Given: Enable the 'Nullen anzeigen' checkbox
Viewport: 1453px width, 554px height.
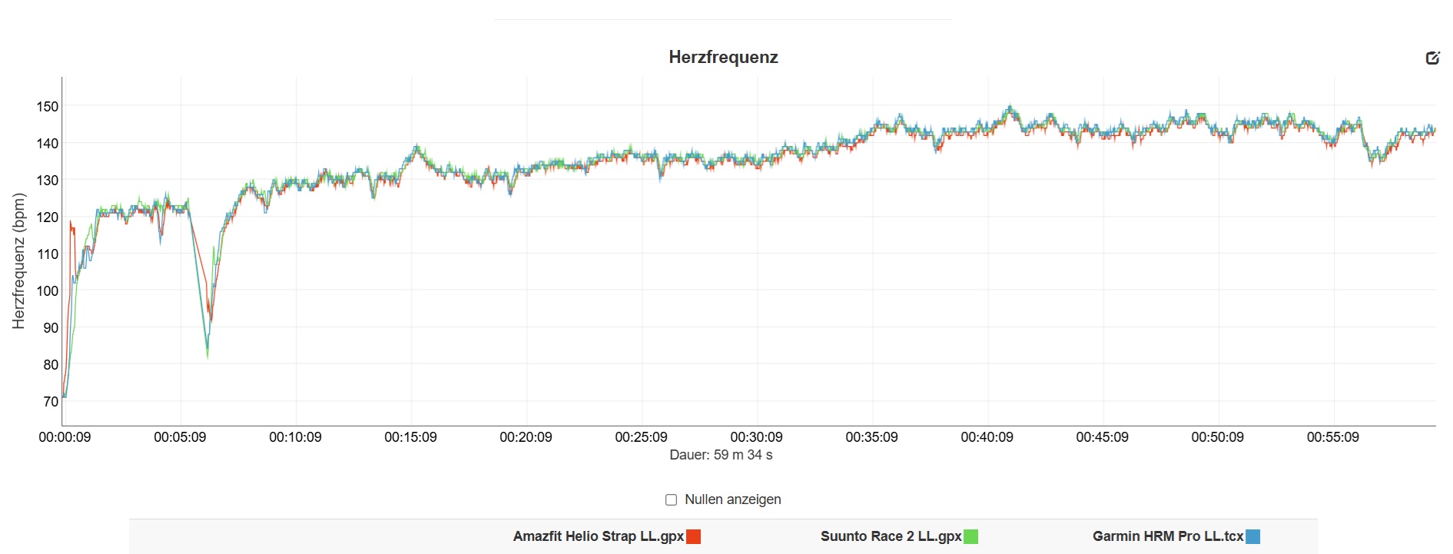Looking at the screenshot, I should click(x=671, y=499).
